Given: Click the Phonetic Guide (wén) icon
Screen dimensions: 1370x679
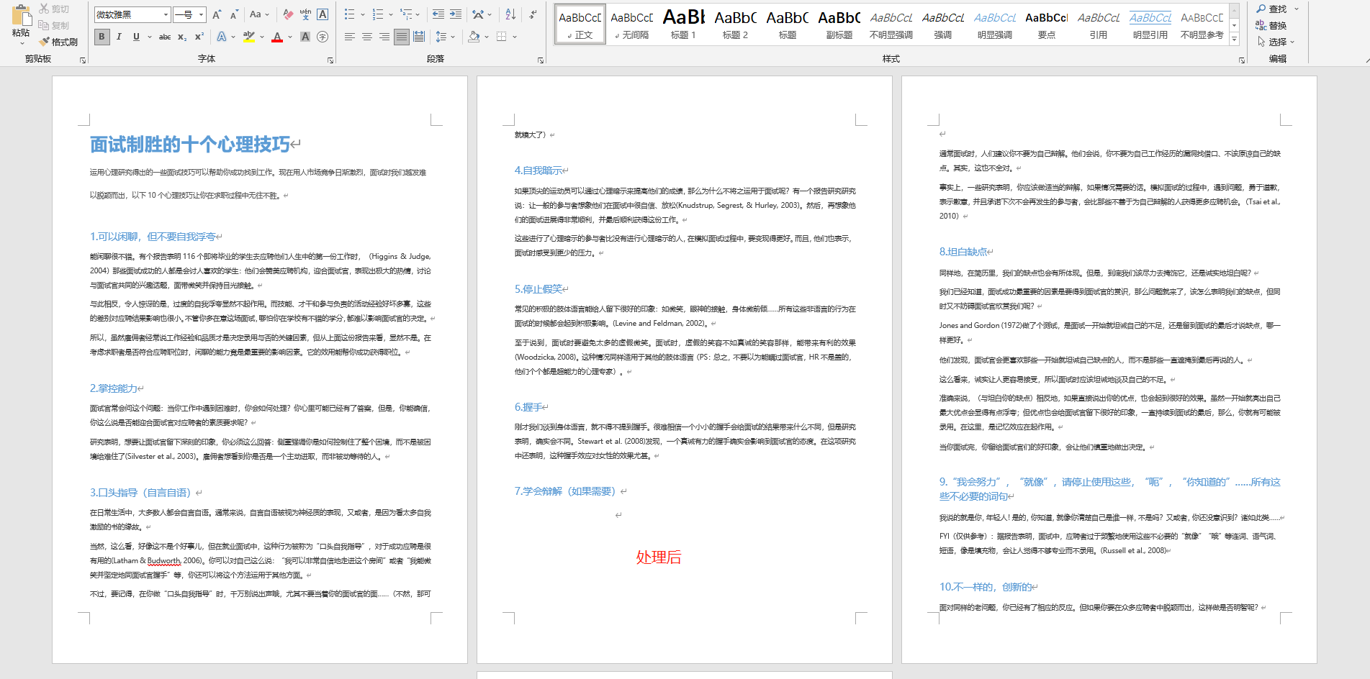Looking at the screenshot, I should pyautogui.click(x=305, y=14).
